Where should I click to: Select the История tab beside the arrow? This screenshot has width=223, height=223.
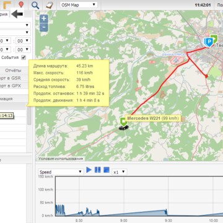click(4, 14)
